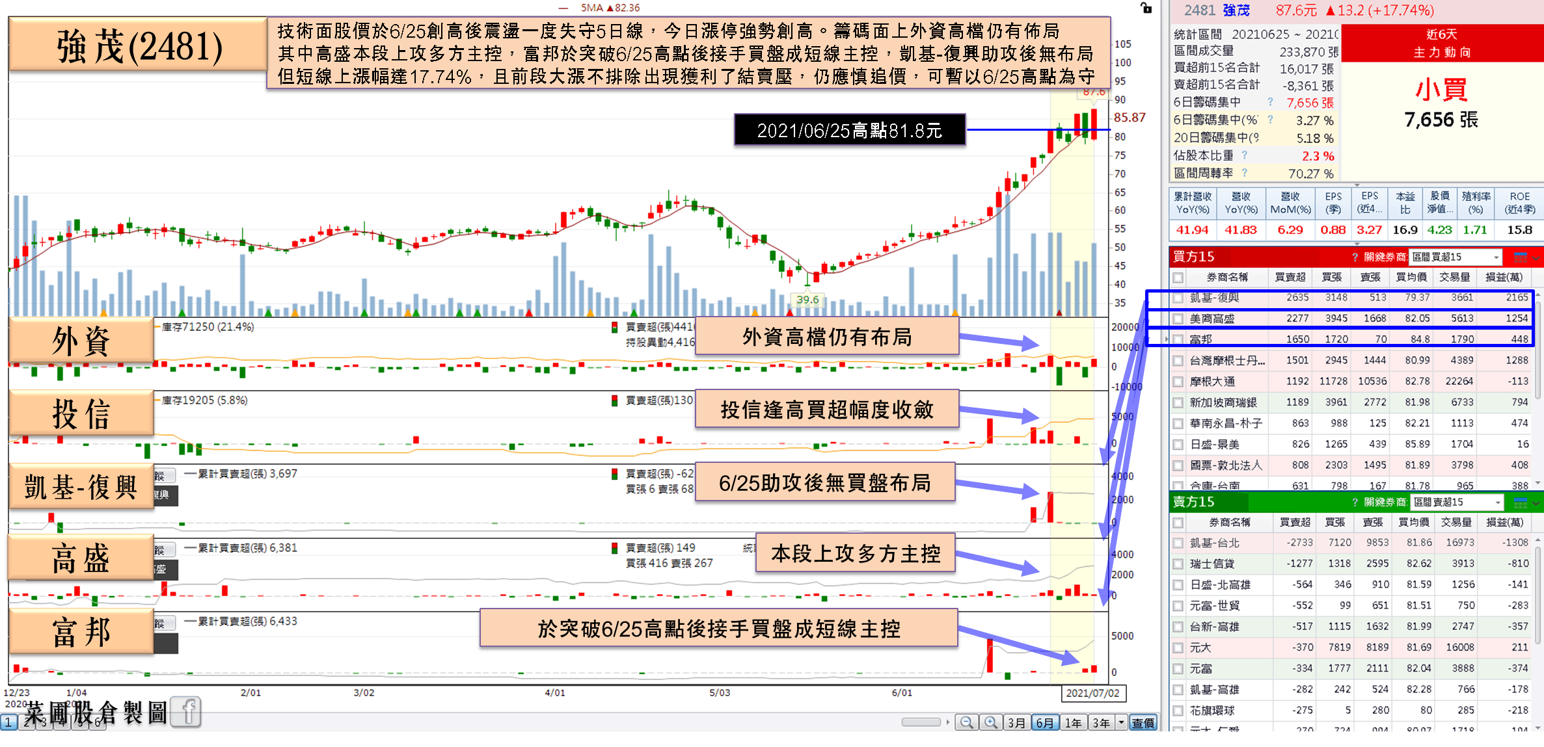Viewport: 1544px width, 747px height.
Task: Click the lock icon above the price chart
Action: [1146, 8]
